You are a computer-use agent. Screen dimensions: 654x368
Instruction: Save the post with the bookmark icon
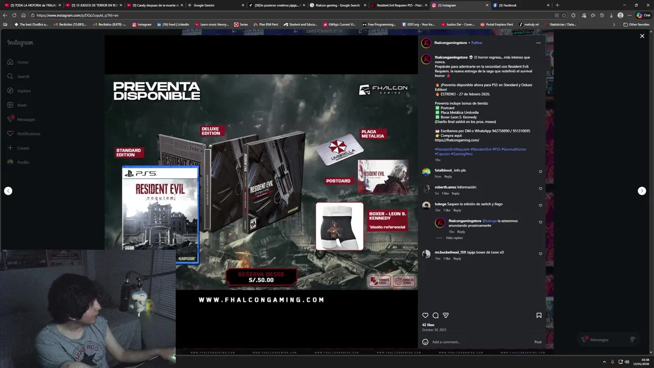pos(539,315)
